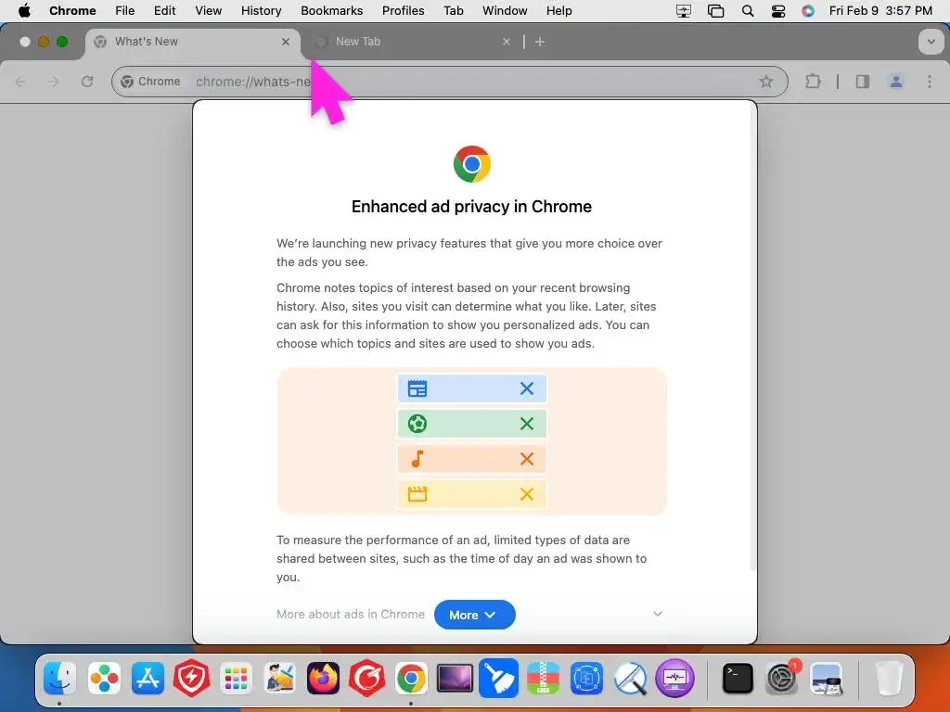Click the yellow clapperboard icon

coord(417,494)
